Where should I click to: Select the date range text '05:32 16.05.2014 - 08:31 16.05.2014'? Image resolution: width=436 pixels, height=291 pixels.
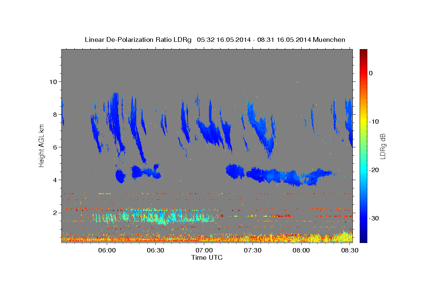click(254, 40)
